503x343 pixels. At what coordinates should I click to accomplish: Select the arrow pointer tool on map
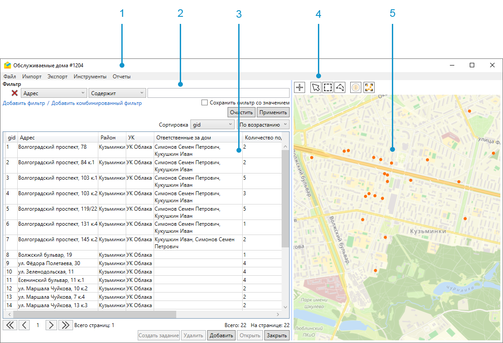pos(316,87)
